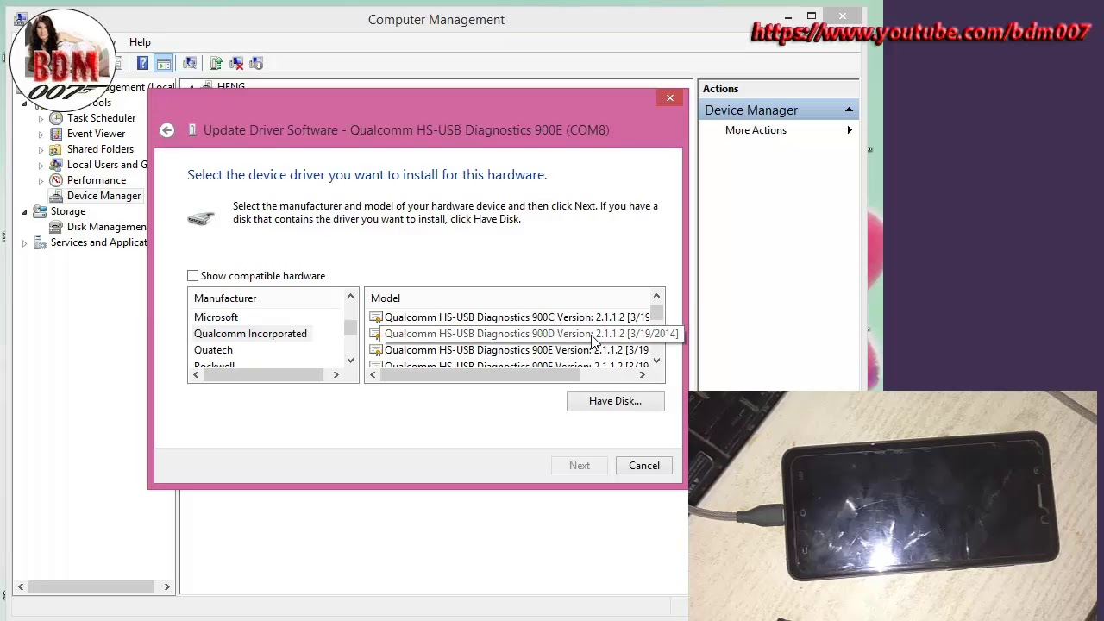Select Disk Management in the left tree
The image size is (1104, 621).
tap(108, 227)
